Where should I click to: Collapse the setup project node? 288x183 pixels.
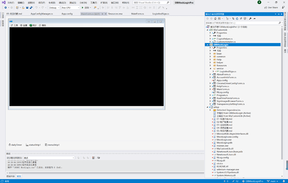(207, 107)
